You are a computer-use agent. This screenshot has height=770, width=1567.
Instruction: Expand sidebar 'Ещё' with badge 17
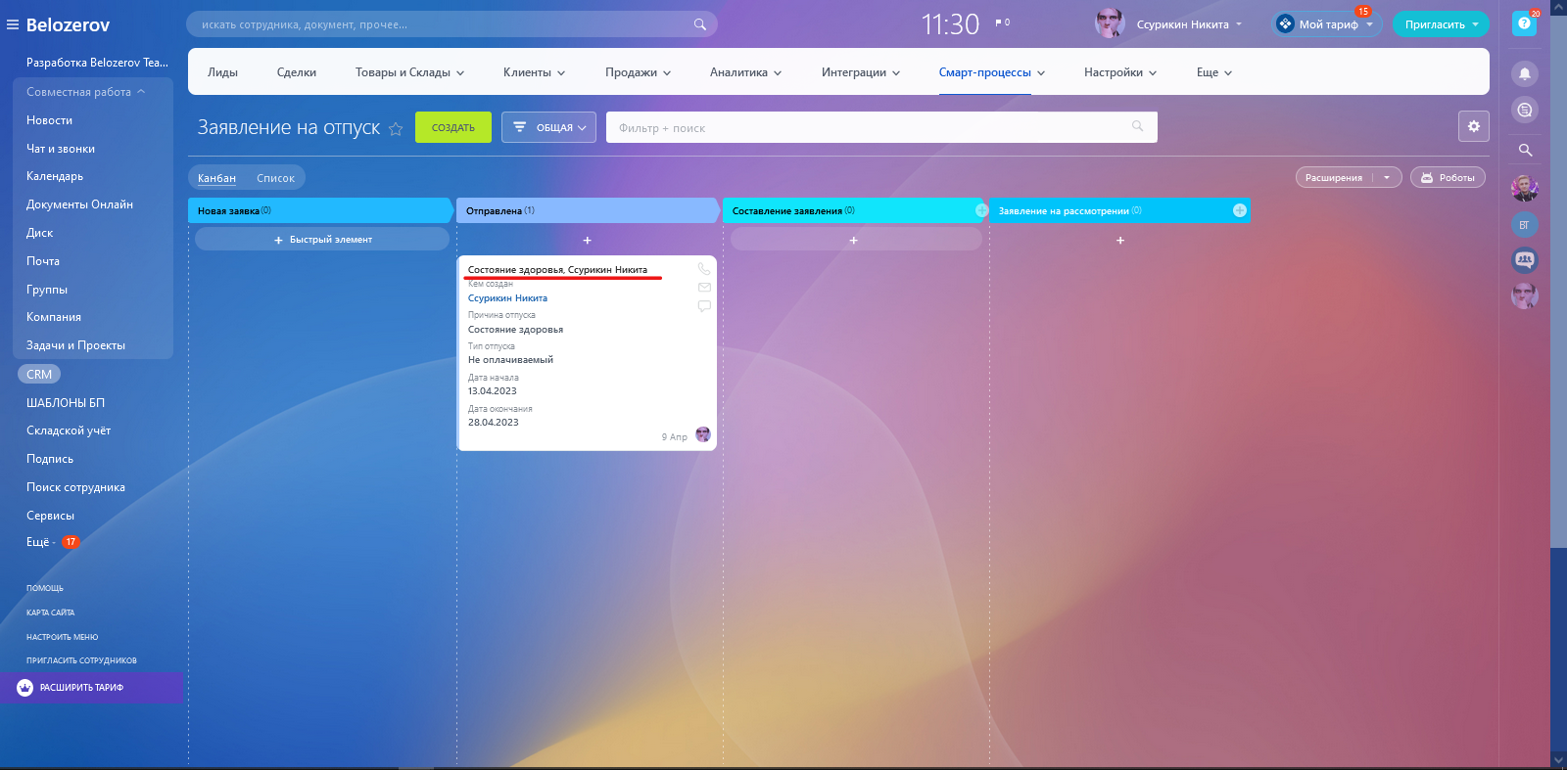pyautogui.click(x=52, y=542)
